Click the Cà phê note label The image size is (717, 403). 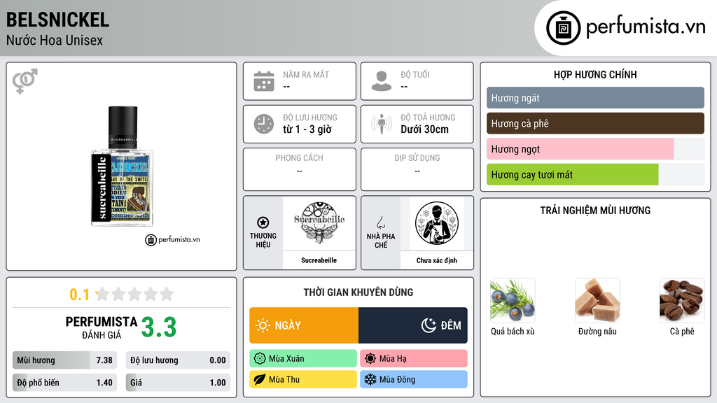(682, 331)
